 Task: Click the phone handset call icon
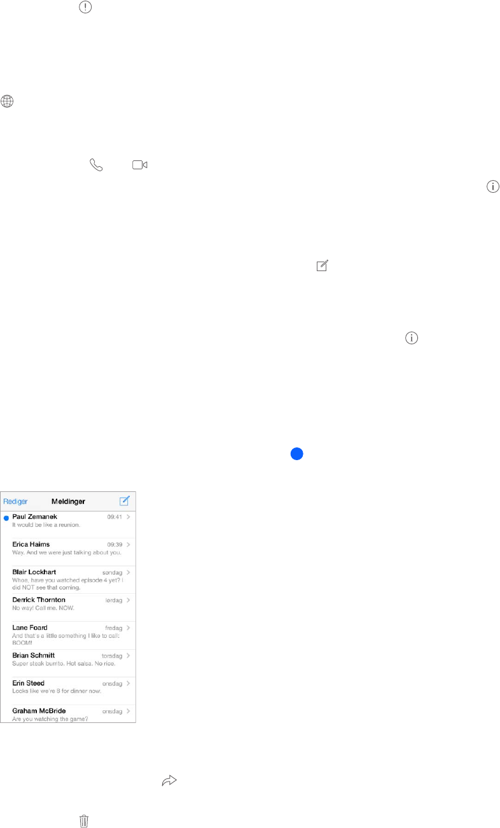point(96,165)
